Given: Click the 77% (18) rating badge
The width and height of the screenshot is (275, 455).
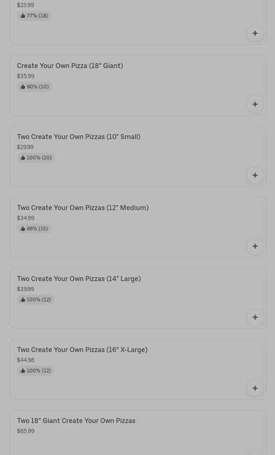Looking at the screenshot, I should [x=34, y=16].
